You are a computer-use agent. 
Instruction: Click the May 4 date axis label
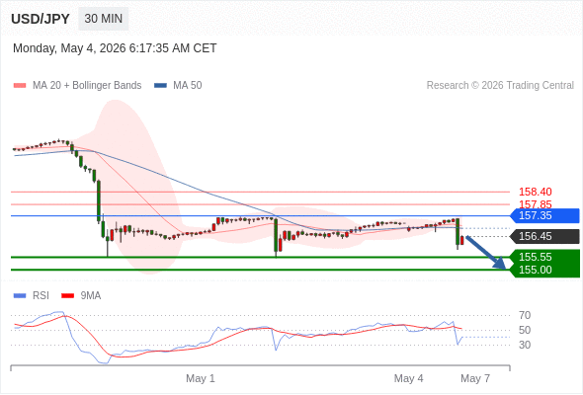pyautogui.click(x=408, y=378)
